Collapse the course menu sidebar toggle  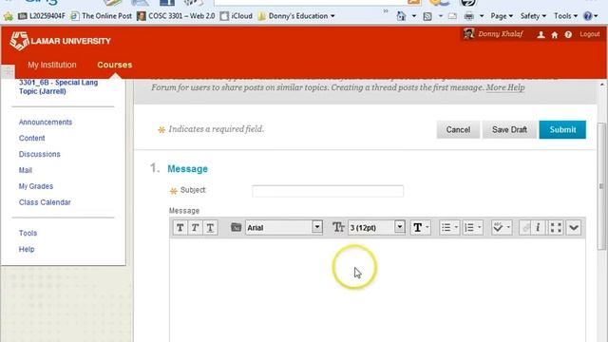coord(8,71)
